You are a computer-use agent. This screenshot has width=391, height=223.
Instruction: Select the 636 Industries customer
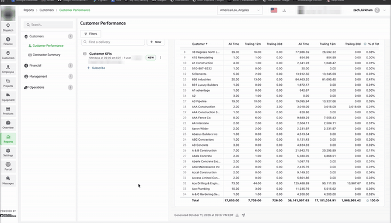(201, 79)
